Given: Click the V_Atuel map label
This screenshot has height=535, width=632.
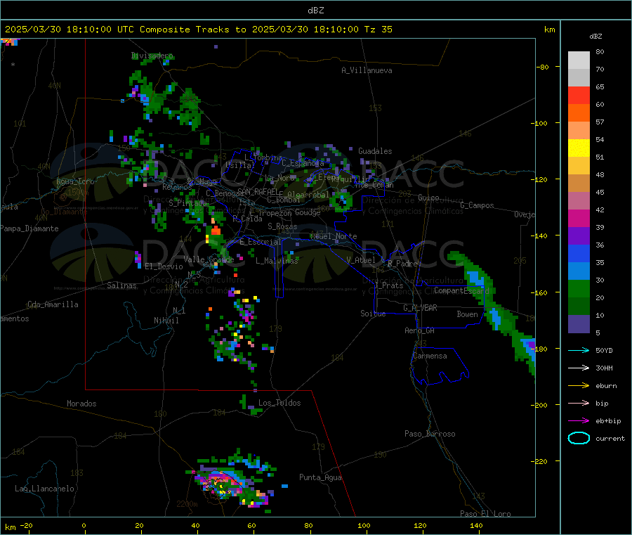Looking at the screenshot, I should (361, 260).
